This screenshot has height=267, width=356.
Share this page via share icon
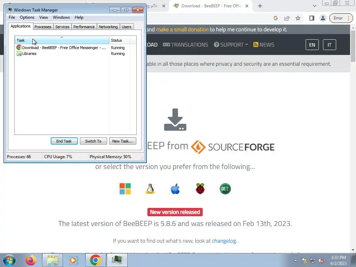coord(287,18)
